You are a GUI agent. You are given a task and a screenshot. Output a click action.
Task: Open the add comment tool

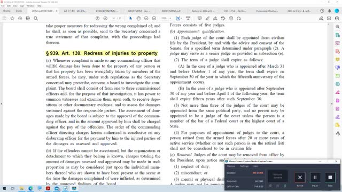pos(199,18)
